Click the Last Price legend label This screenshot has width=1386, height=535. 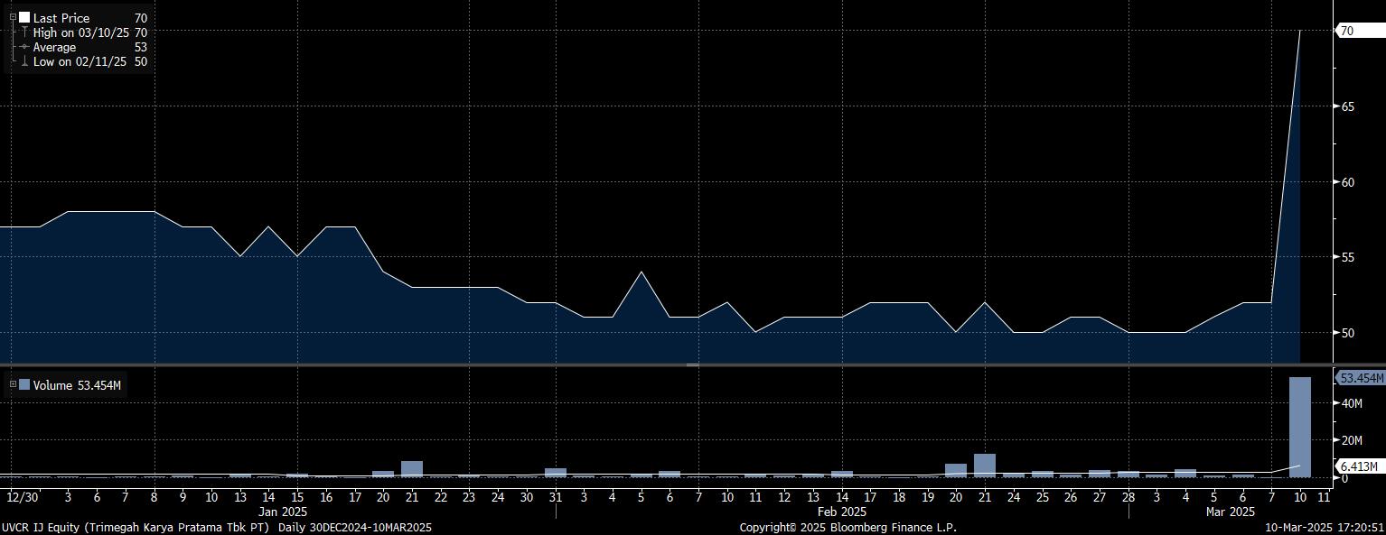pos(61,18)
